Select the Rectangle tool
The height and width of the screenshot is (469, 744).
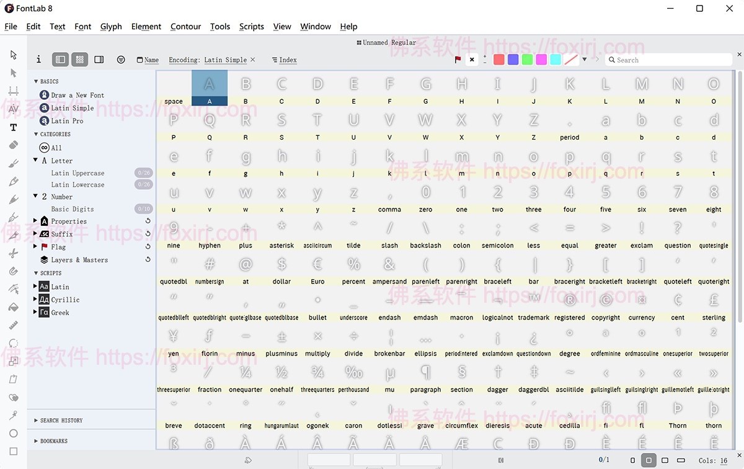pos(13,452)
